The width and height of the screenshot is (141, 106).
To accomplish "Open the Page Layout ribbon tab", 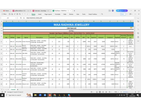I will tap(48, 14).
